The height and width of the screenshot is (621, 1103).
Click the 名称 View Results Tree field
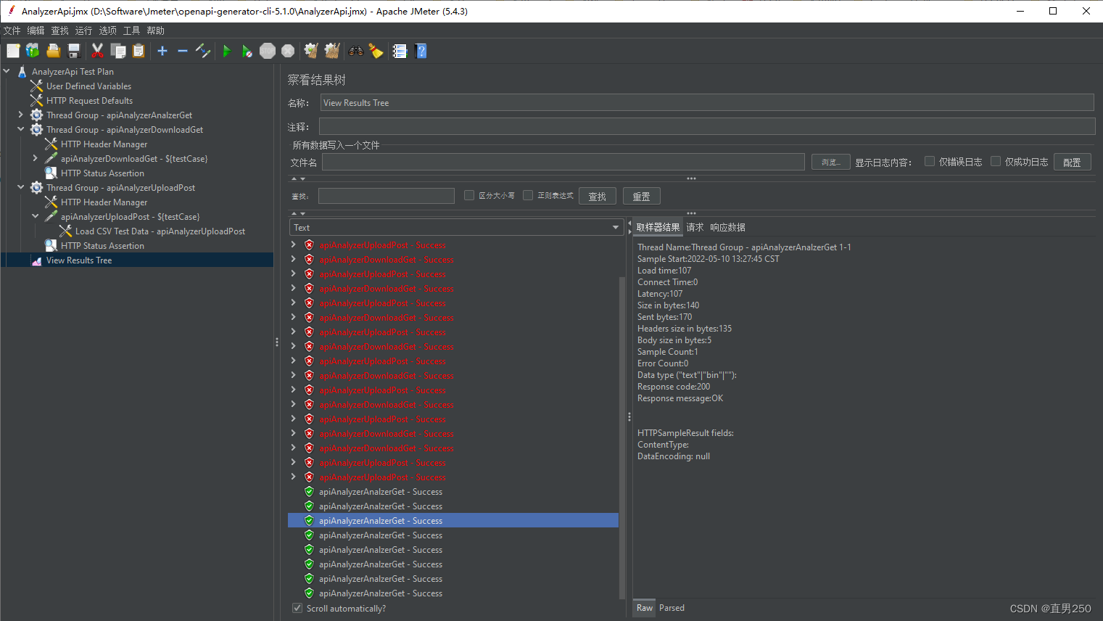[707, 102]
